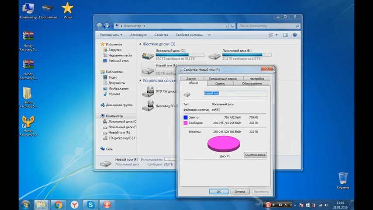
Task: Launch Yandex browser from the taskbar
Action: coord(74,205)
